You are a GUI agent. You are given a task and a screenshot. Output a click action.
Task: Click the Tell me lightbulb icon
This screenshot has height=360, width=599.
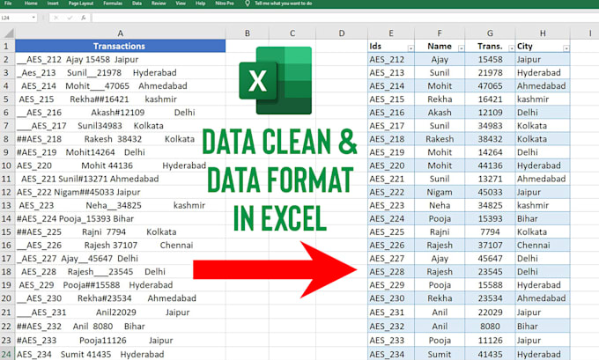tap(248, 3)
